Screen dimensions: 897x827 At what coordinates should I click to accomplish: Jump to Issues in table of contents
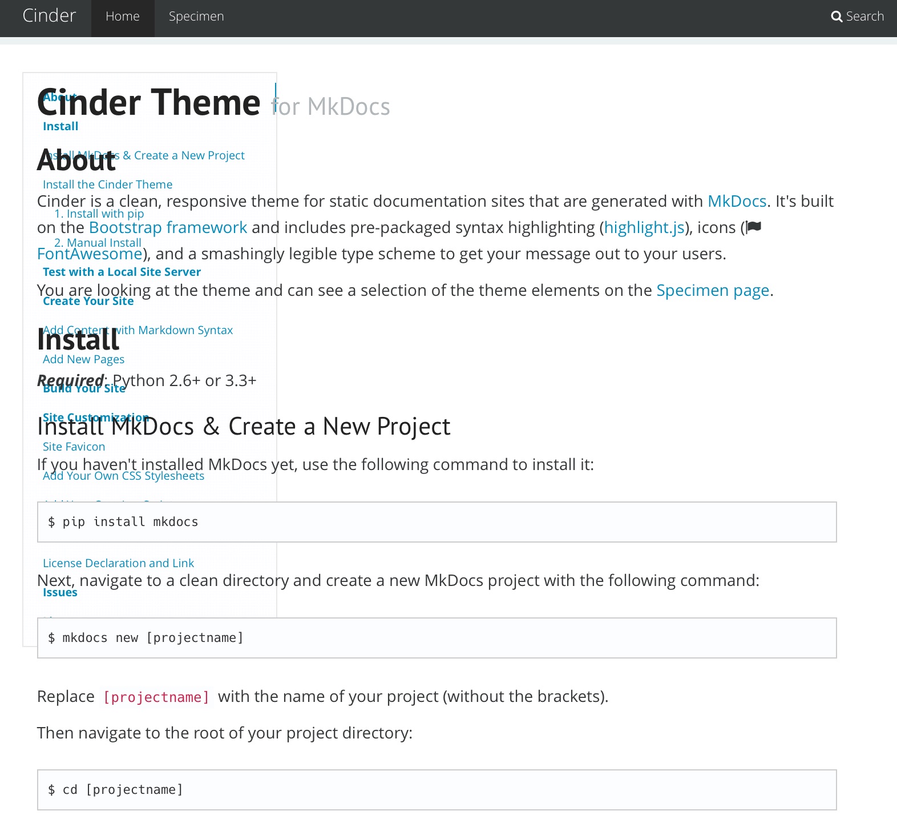pyautogui.click(x=60, y=592)
